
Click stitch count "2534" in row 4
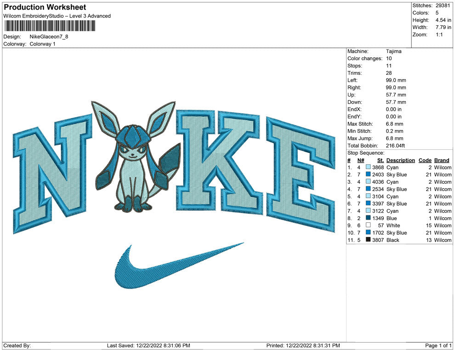[378, 189]
